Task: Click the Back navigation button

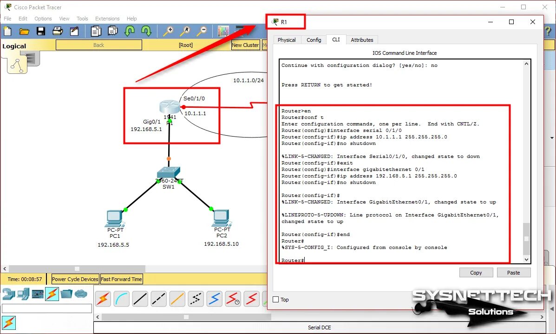Action: (98, 45)
